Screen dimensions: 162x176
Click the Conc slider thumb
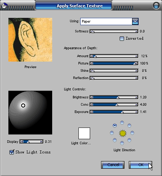point(117,105)
